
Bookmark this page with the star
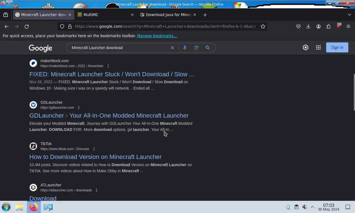[263, 26]
